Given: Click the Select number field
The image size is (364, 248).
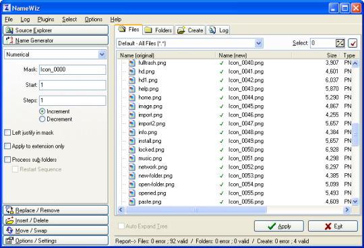Looking at the screenshot, I should pos(323,43).
